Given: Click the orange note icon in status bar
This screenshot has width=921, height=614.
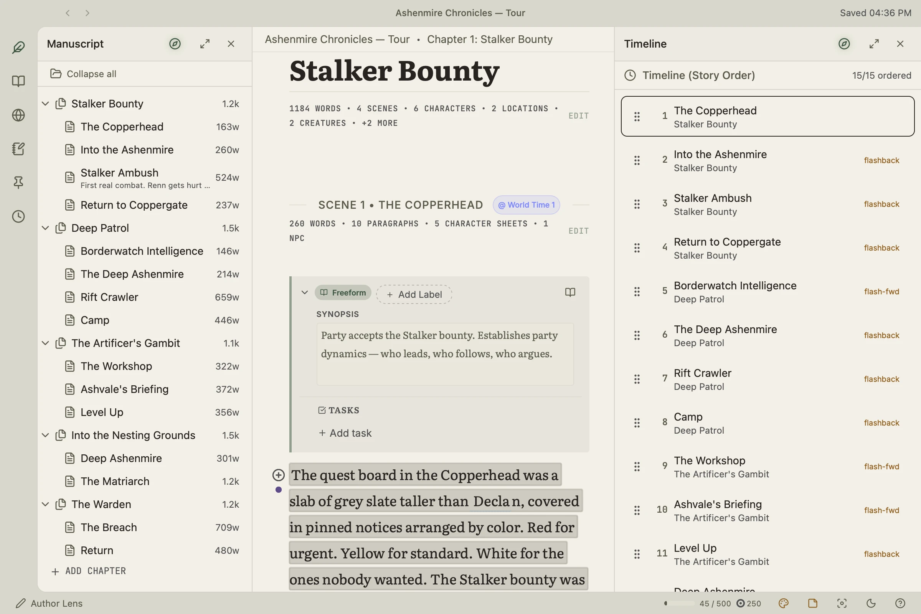Looking at the screenshot, I should (812, 603).
